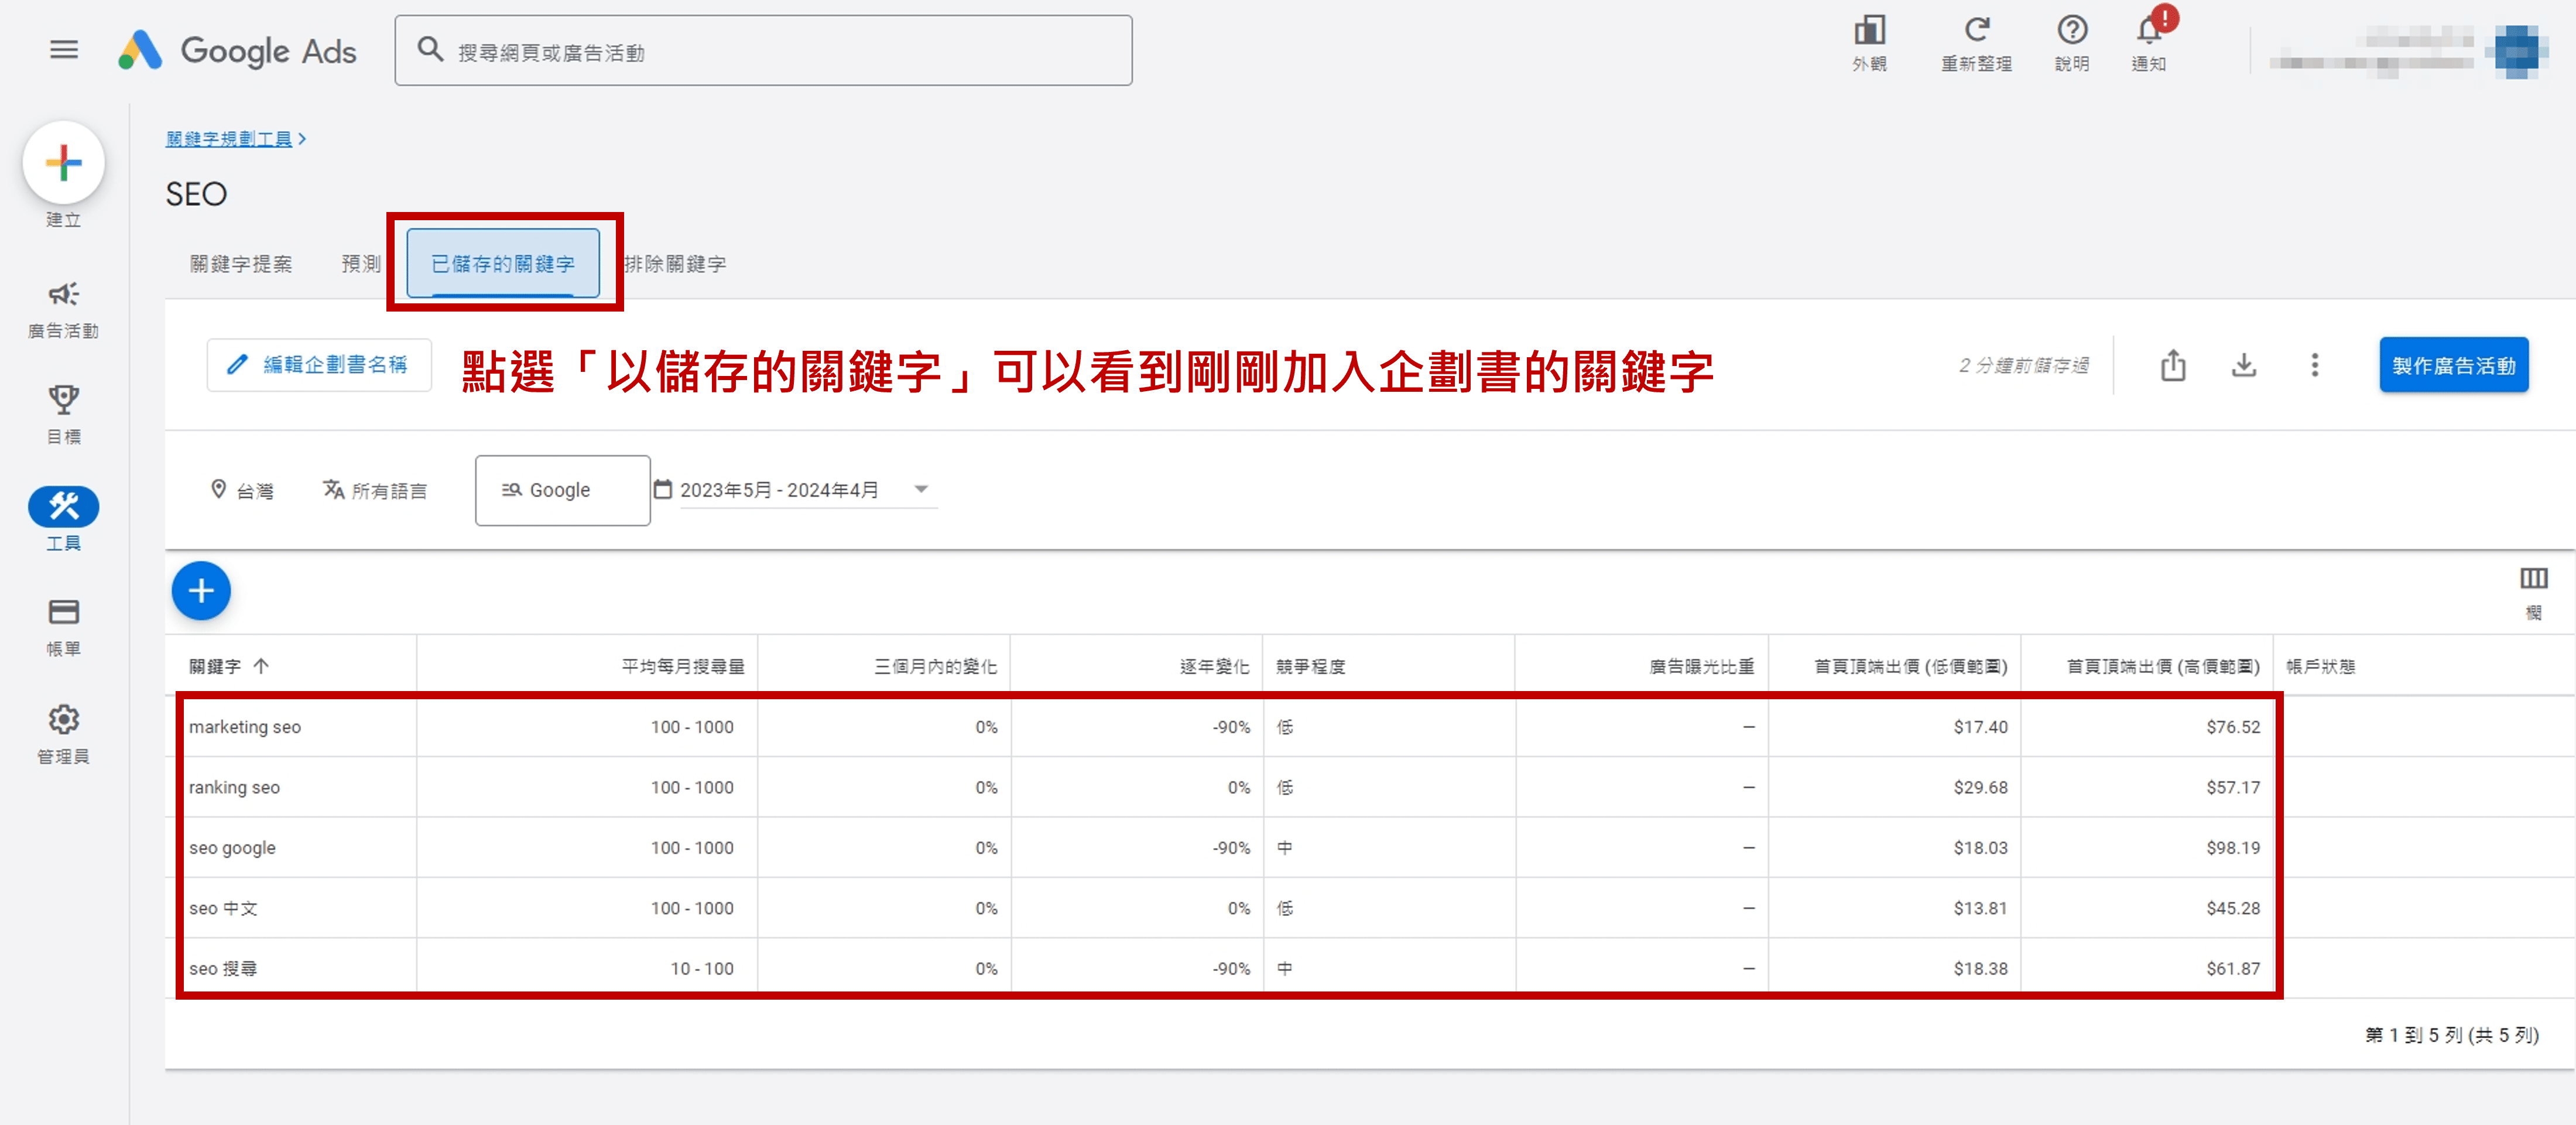This screenshot has height=1125, width=2576.
Task: Click the blue add keyword plus button
Action: 201,591
